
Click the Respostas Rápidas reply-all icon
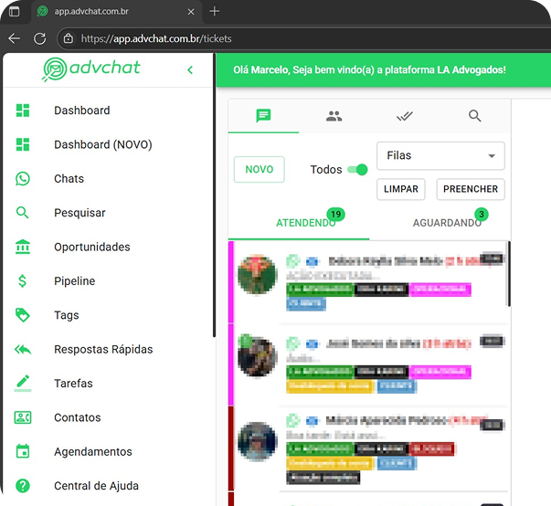[23, 350]
